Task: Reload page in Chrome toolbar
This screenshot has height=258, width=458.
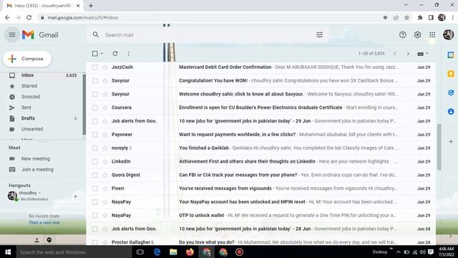Action: [29, 17]
